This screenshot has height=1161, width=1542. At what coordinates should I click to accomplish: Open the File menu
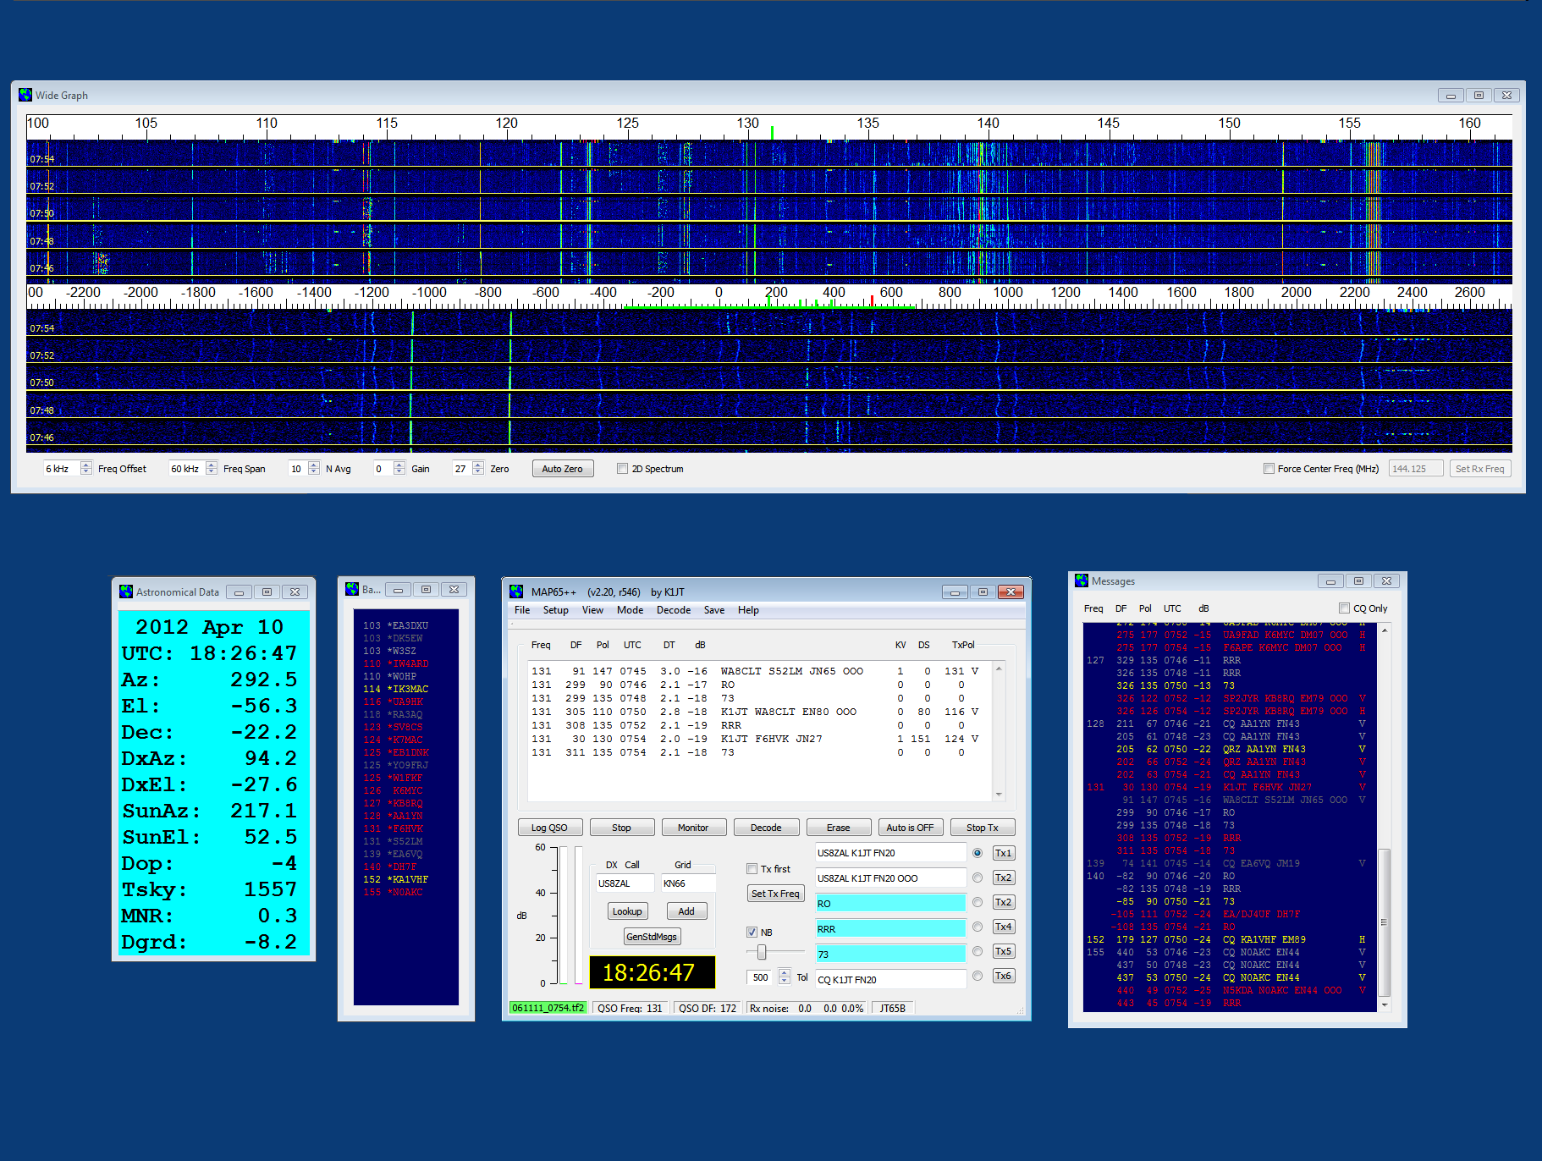pyautogui.click(x=522, y=610)
